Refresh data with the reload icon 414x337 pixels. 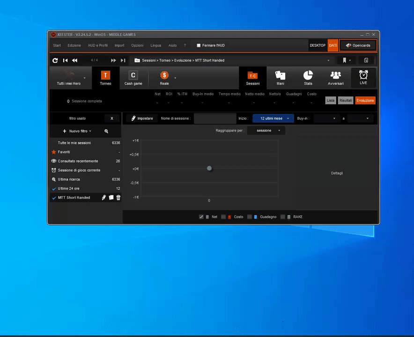coord(55,60)
